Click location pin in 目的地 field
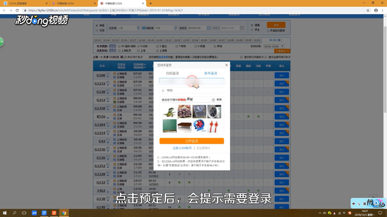This screenshot has height=217, width=387. [175, 28]
